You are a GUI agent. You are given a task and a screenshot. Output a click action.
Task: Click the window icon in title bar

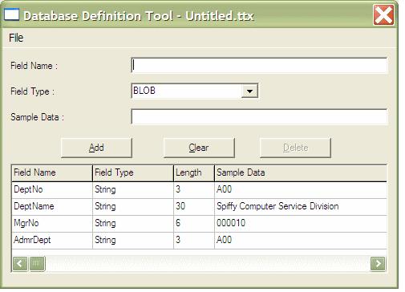pyautogui.click(x=12, y=14)
